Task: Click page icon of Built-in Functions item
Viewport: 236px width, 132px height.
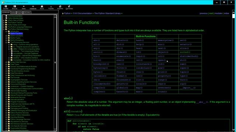Action: click(9, 33)
